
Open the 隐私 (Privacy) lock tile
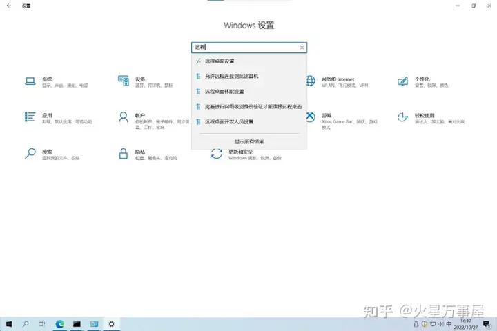pyautogui.click(x=147, y=154)
